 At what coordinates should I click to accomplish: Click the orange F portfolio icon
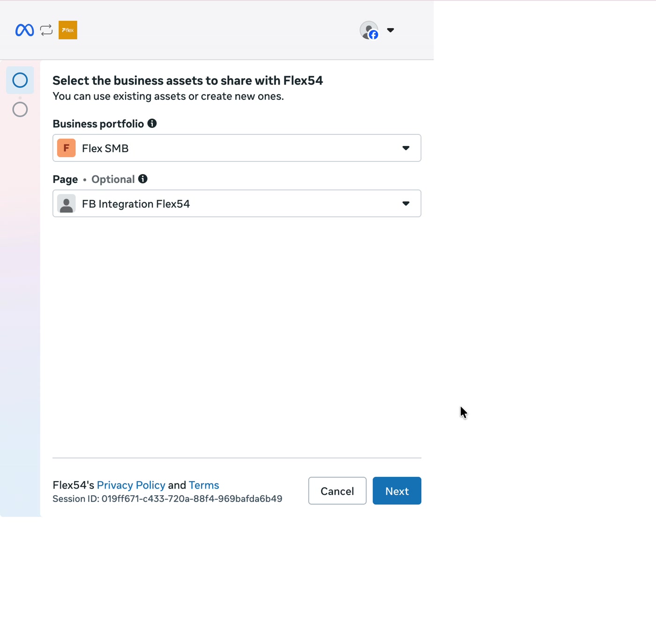tap(67, 148)
